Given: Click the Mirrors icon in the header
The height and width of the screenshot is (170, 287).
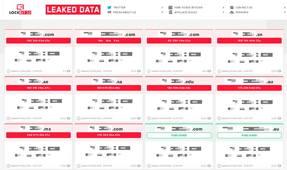Looking at the screenshot, I should coord(231,12).
